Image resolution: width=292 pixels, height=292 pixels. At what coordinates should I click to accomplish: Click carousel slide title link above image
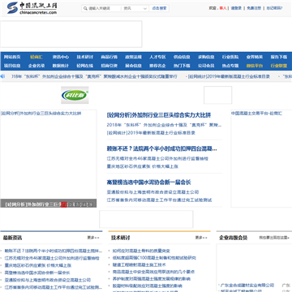(x=41, y=114)
